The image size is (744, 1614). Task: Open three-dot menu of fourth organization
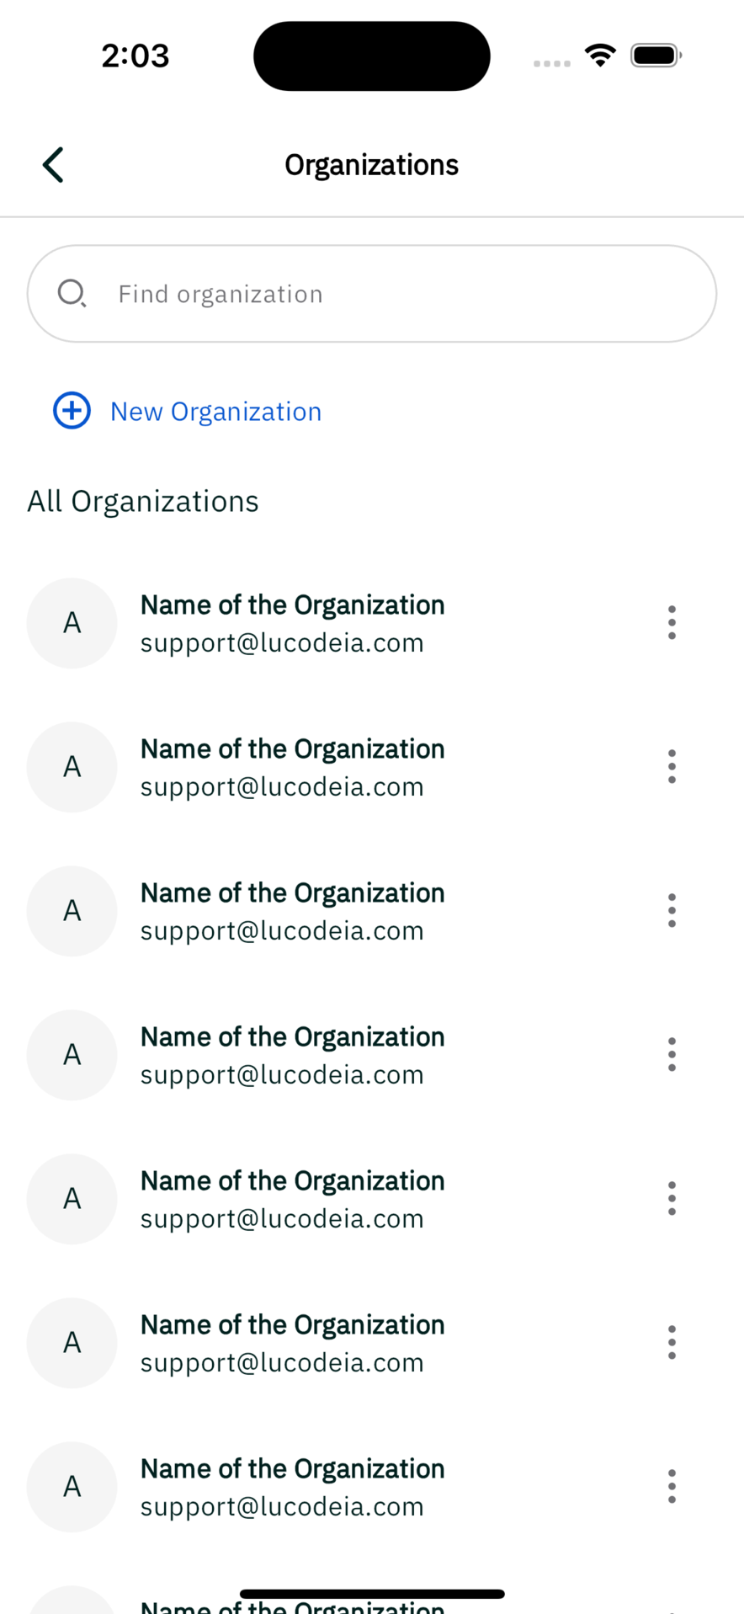672,1055
